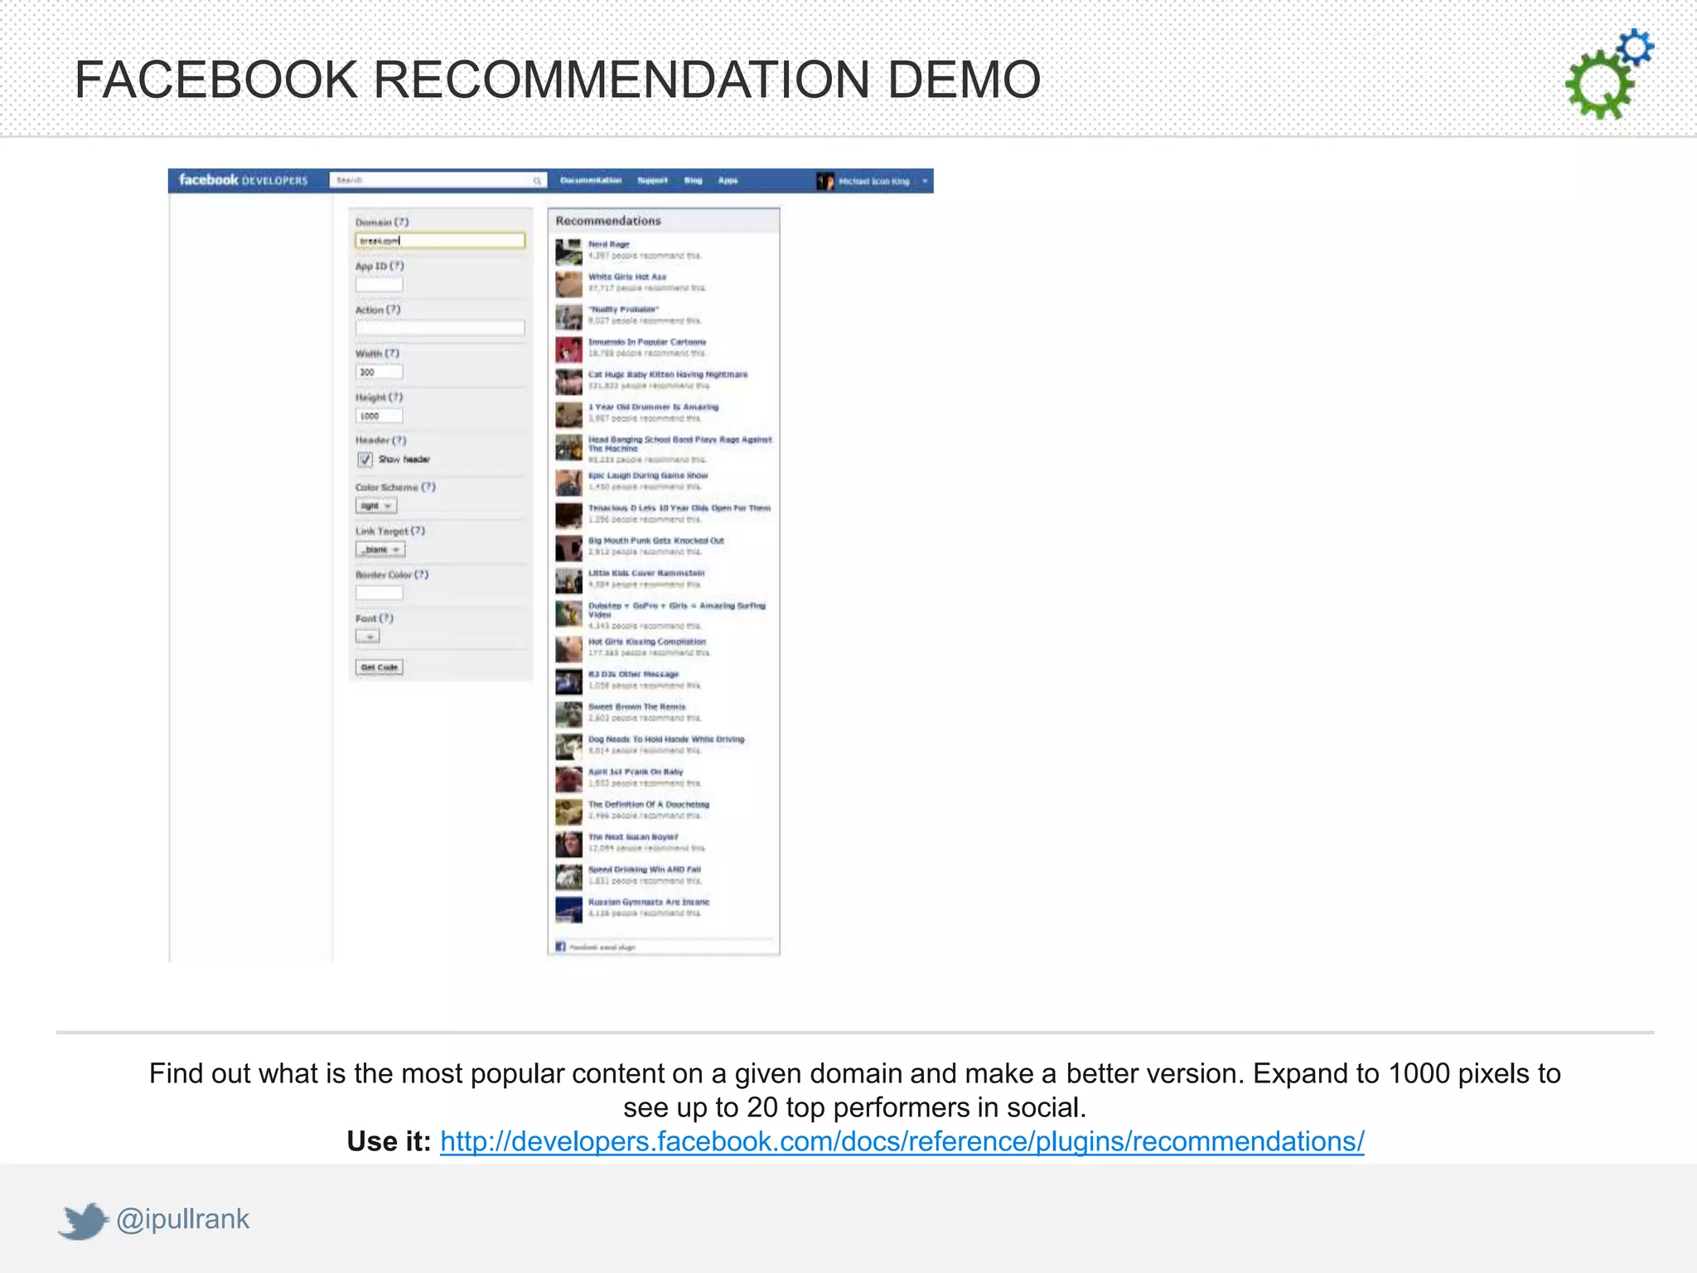Viewport: 1697px width, 1273px height.
Task: Open the Link Target _blank dropdown
Action: [x=380, y=549]
